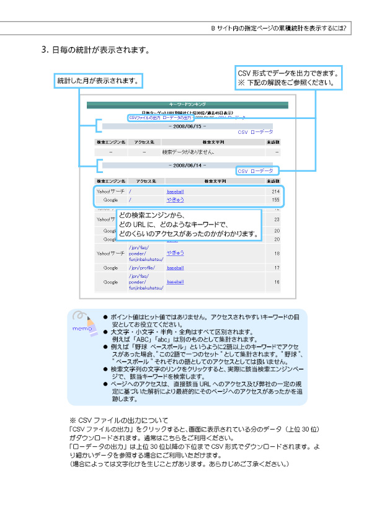Click the ローデータの出力 link
This screenshot has height=522, width=369.
tap(177, 118)
